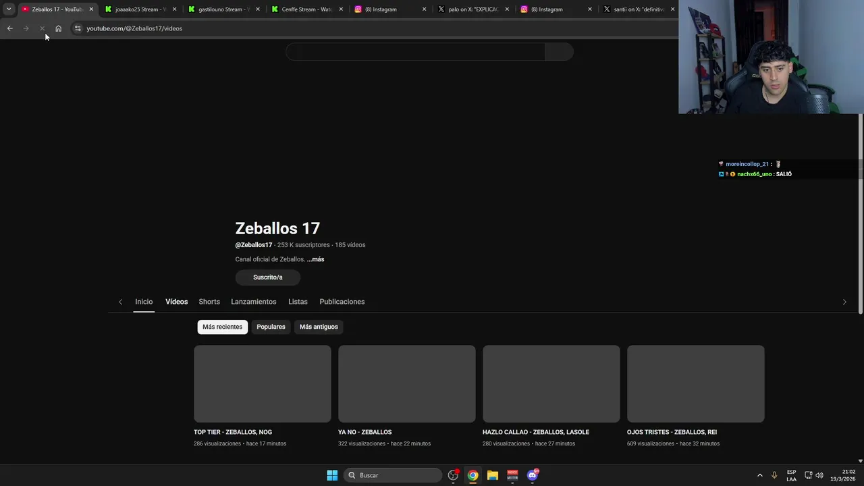
Task: Click the volume speaker tray icon
Action: pos(819,475)
